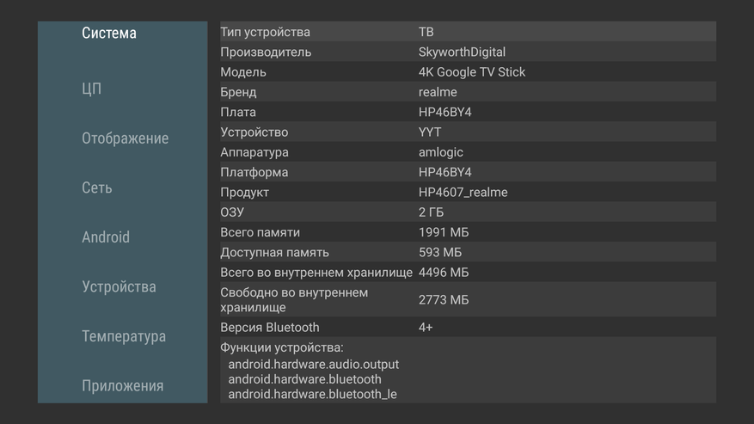The height and width of the screenshot is (424, 754).
Task: Select the ОЗУ 2 ГБ row
Action: click(468, 212)
